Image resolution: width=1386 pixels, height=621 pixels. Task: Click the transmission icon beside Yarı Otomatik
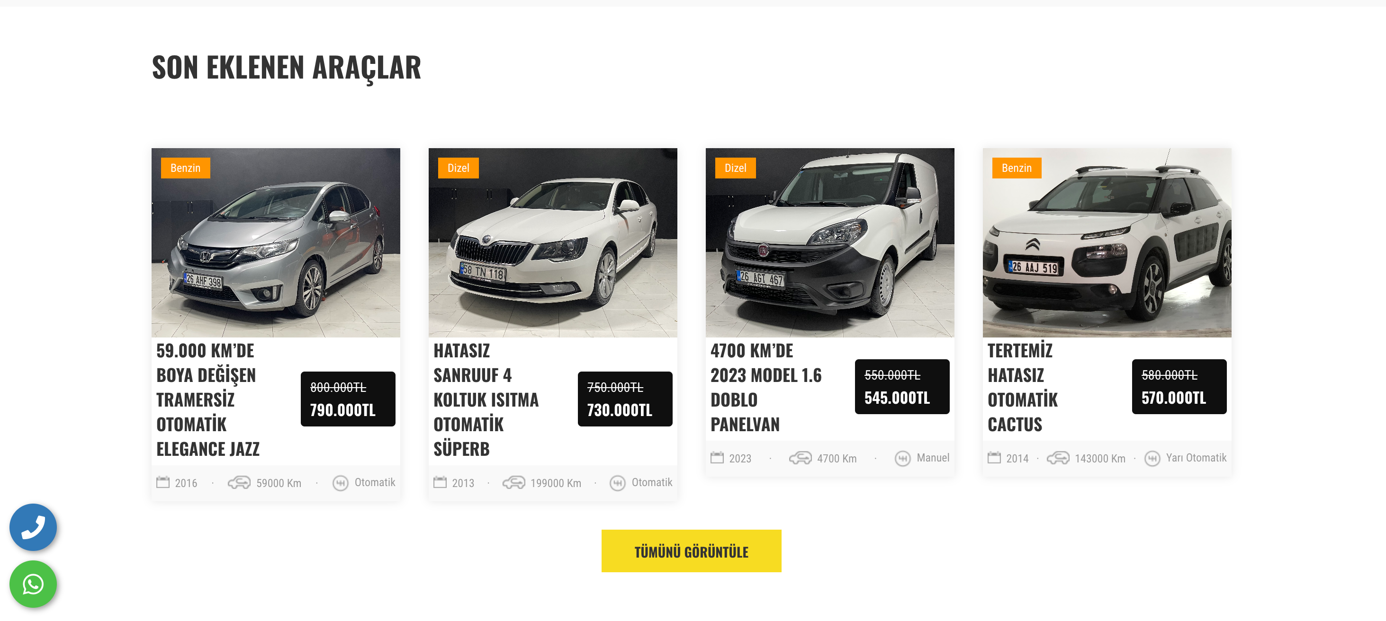pos(1152,458)
